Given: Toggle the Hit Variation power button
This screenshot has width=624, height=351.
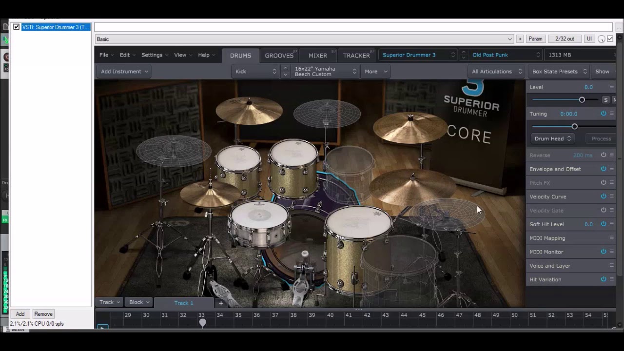Looking at the screenshot, I should [x=604, y=279].
